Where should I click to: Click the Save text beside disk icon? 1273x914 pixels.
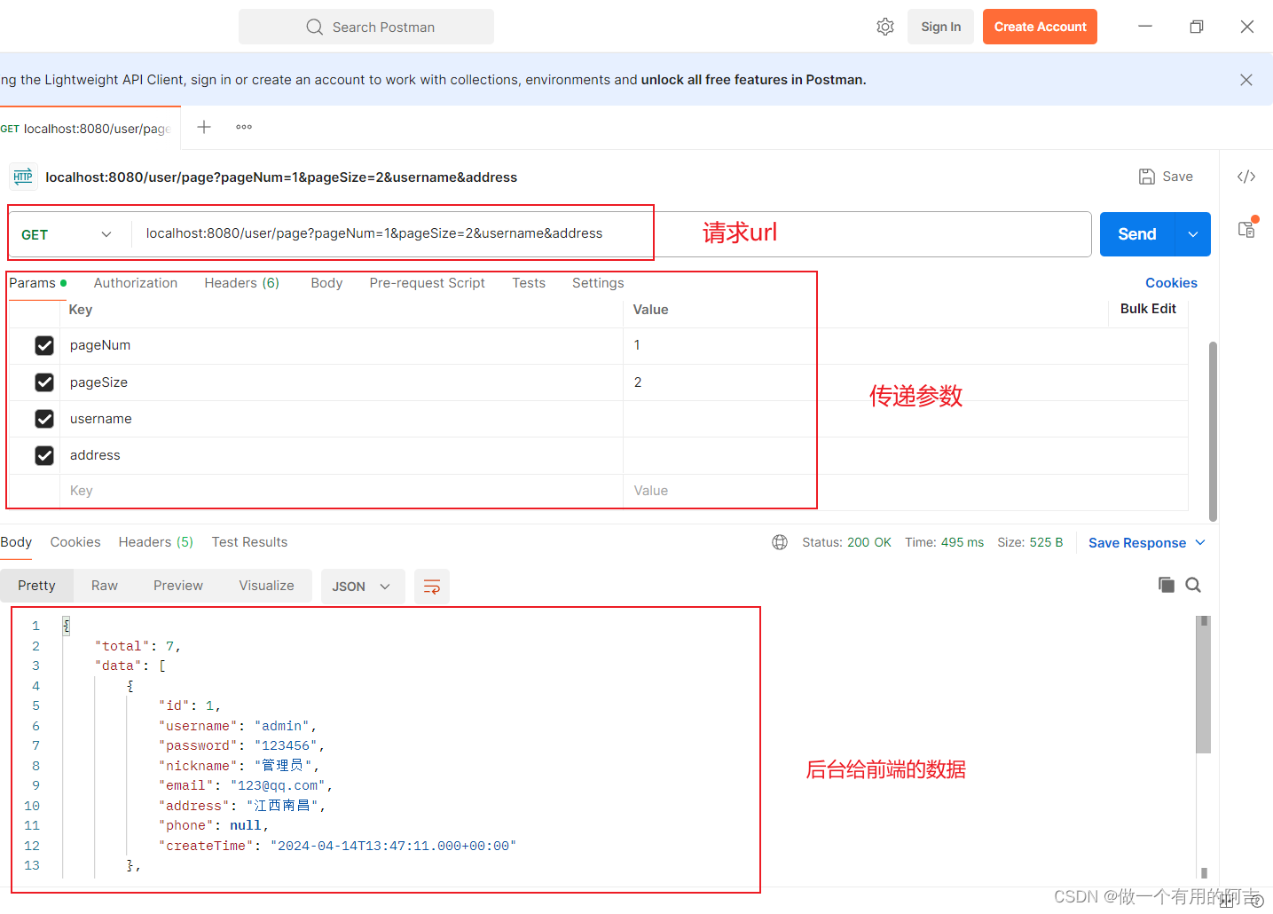pyautogui.click(x=1177, y=177)
